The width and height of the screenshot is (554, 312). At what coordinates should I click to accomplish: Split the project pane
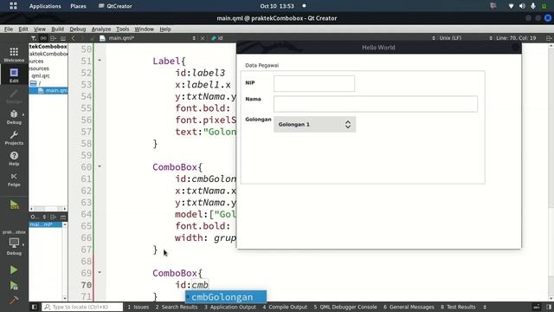point(53,38)
